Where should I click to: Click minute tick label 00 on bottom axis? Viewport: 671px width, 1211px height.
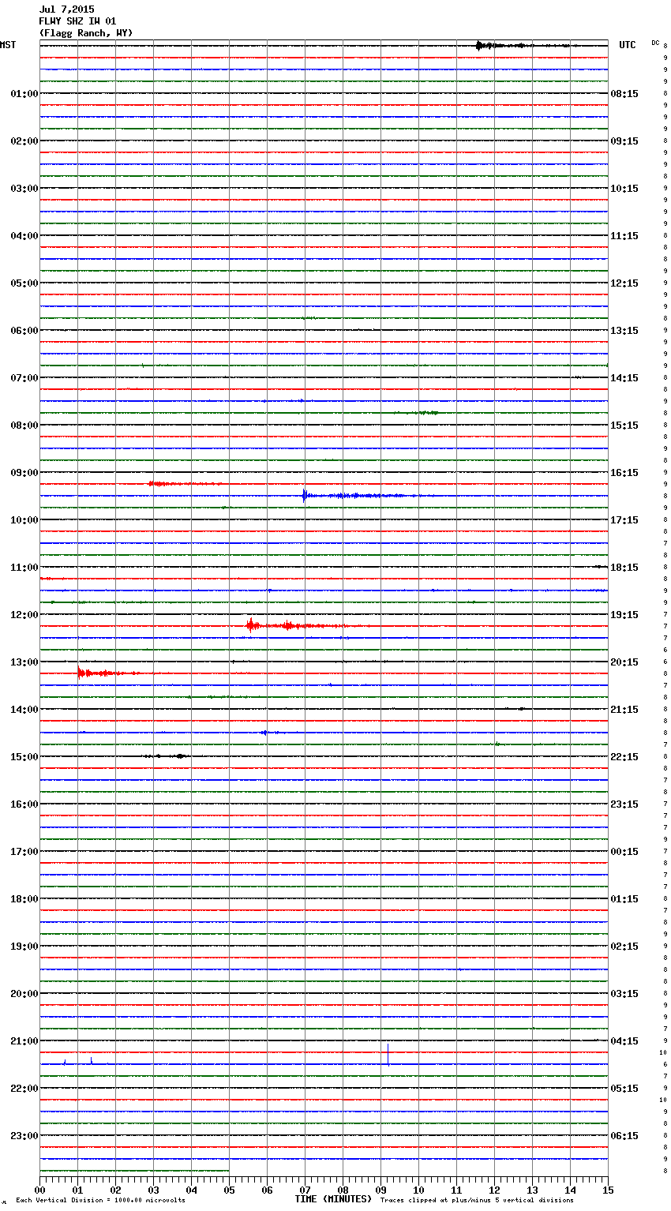click(39, 1190)
